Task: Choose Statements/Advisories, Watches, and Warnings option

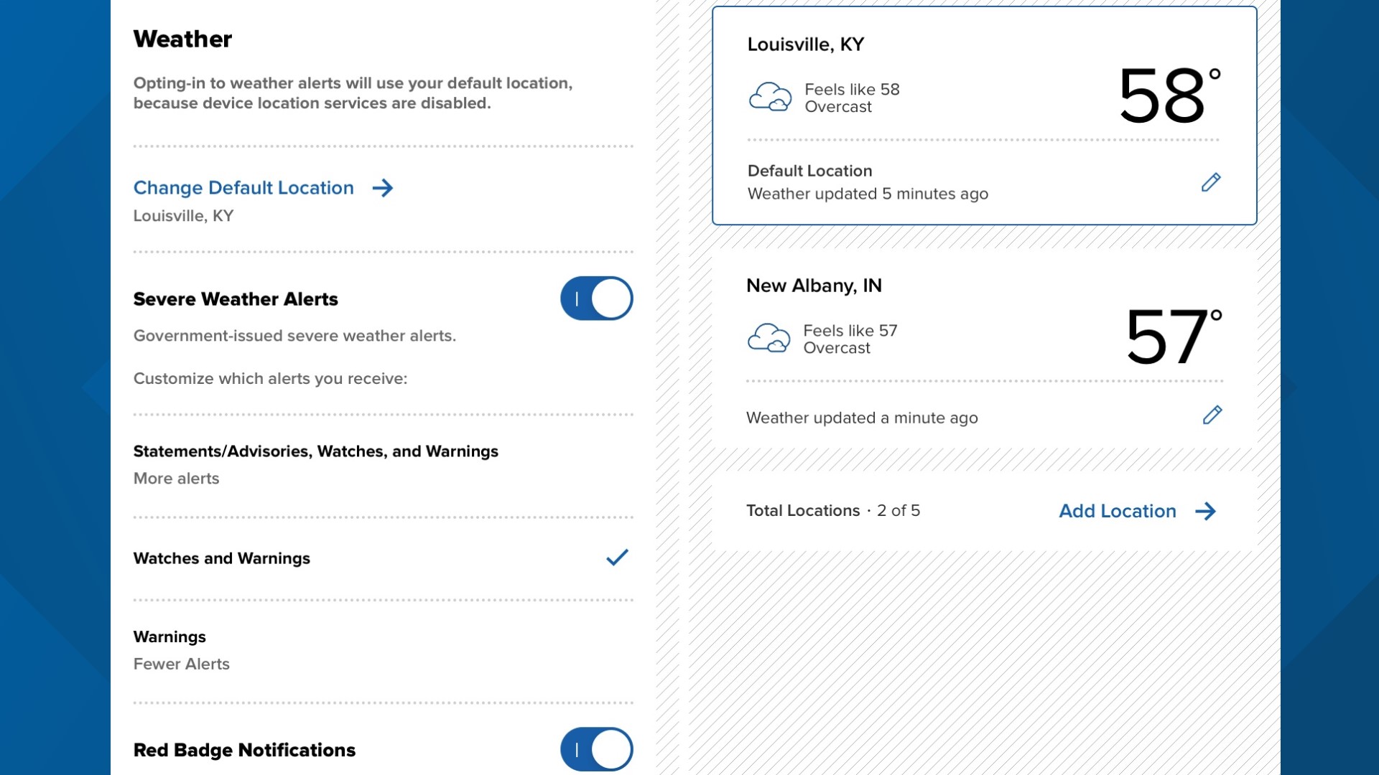Action: coord(383,465)
